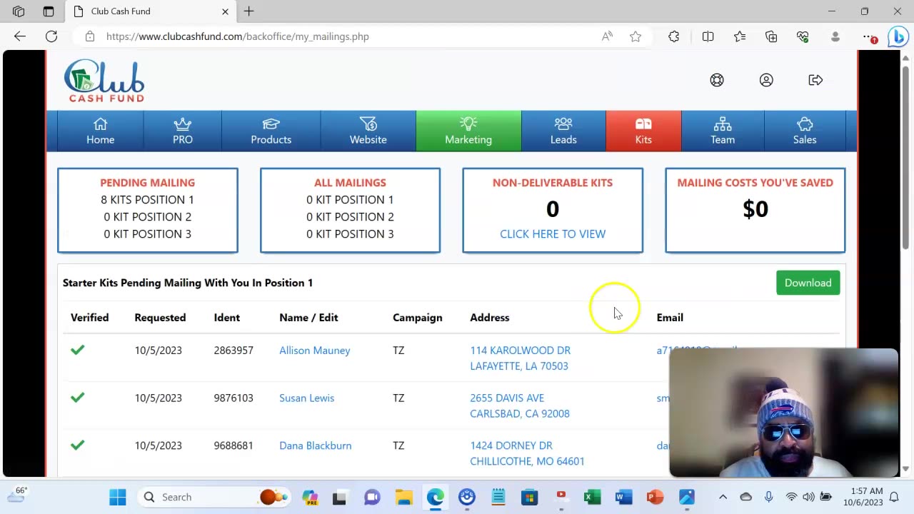This screenshot has width=914, height=514.
Task: Open the Marketing section
Action: coord(468,131)
